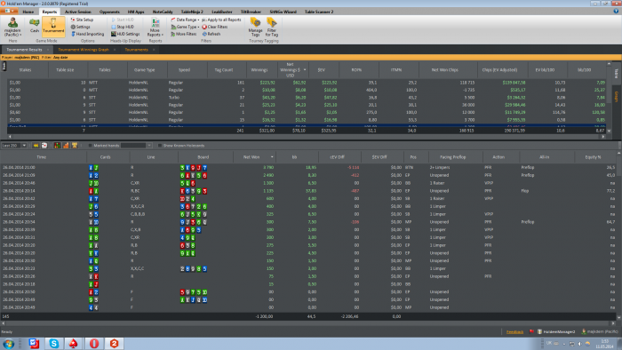Click Stop HUD
This screenshot has width=622, height=350.
click(123, 27)
